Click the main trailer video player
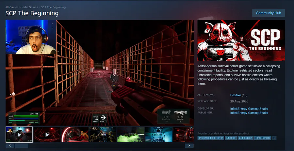The image size is (294, 151). tap(100, 73)
